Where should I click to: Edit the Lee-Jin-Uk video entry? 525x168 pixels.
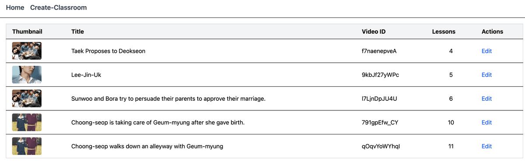click(x=486, y=75)
